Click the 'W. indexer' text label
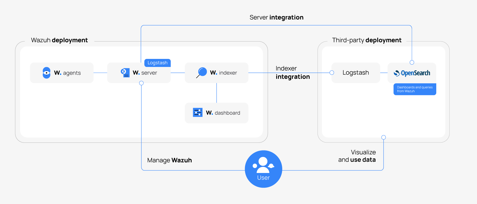 (223, 73)
